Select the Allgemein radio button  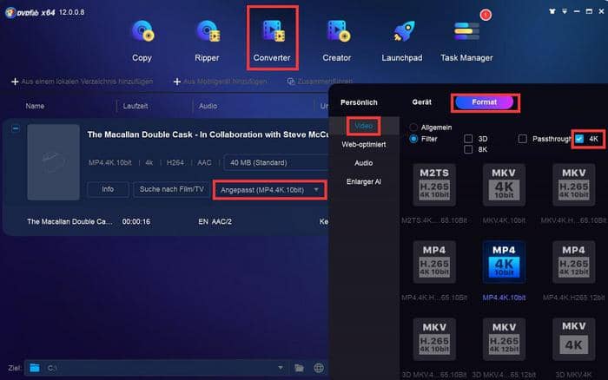coord(413,127)
